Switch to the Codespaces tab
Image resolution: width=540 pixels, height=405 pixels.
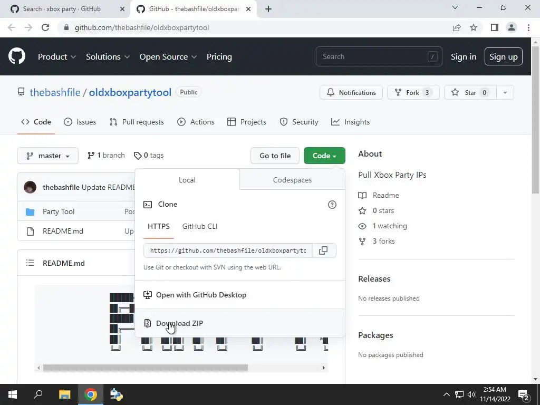(292, 180)
